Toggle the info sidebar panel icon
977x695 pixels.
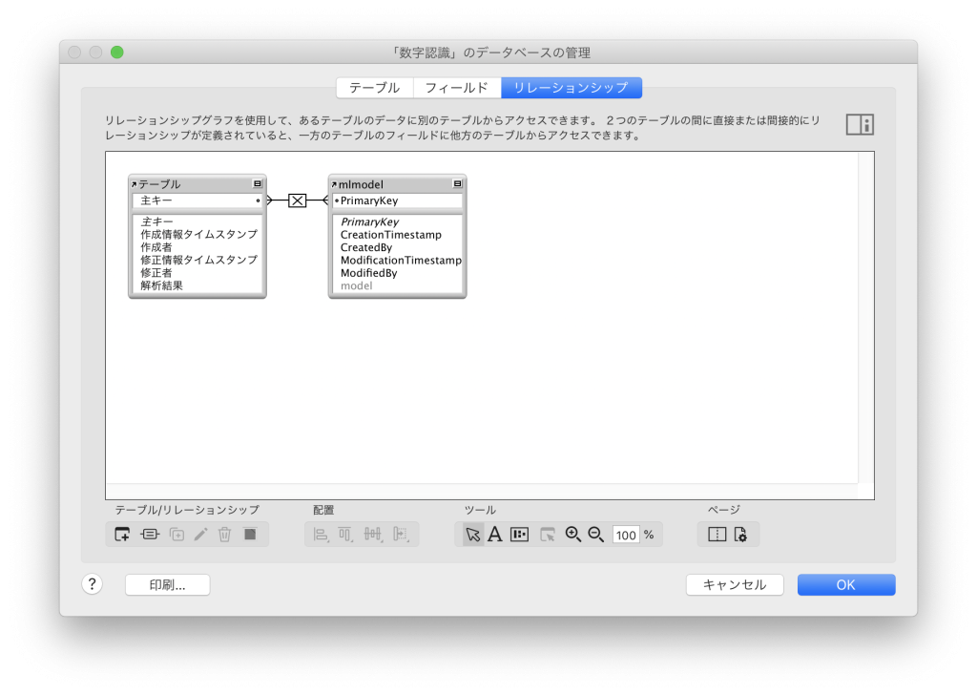860,125
